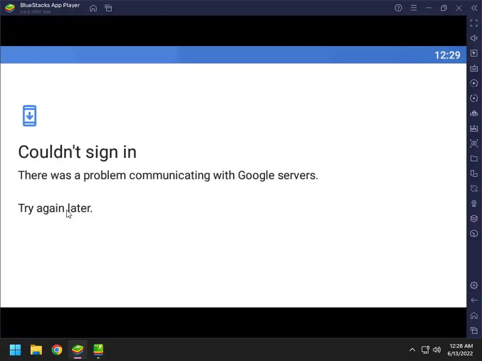Open the media manager folder icon

474,158
